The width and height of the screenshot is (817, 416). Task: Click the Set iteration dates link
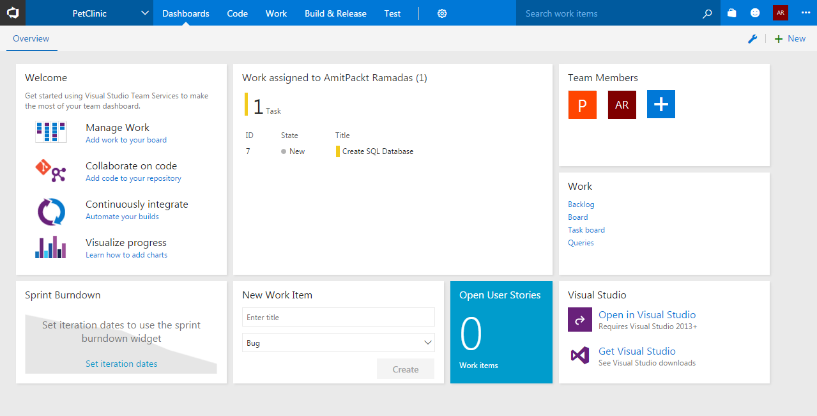point(121,364)
